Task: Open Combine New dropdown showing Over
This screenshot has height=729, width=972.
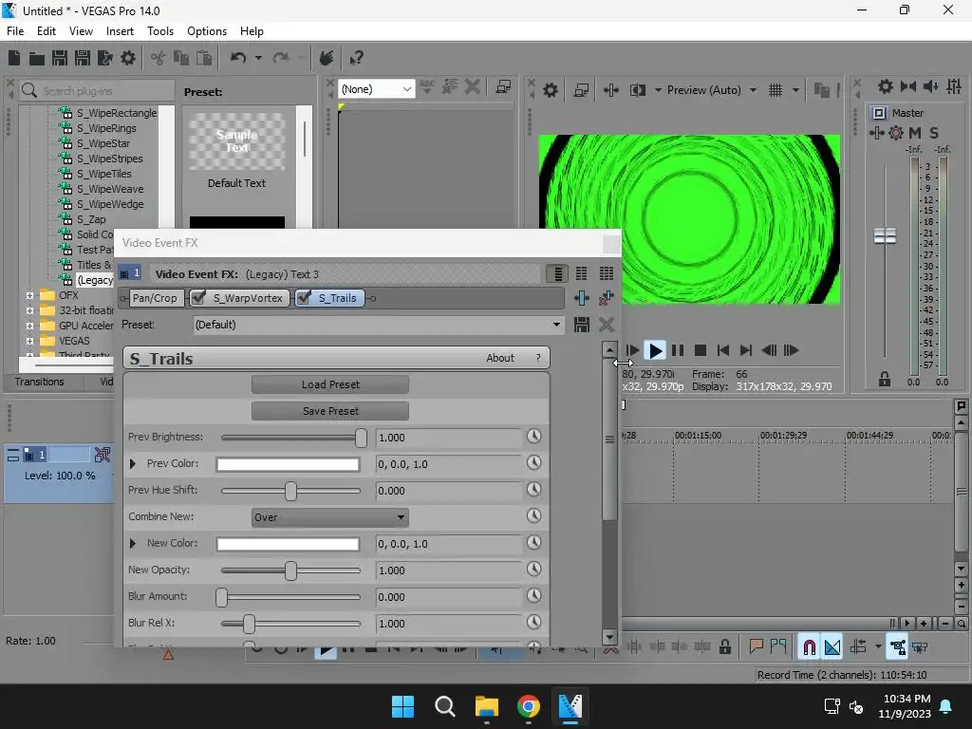Action: (329, 517)
